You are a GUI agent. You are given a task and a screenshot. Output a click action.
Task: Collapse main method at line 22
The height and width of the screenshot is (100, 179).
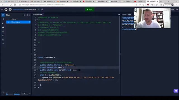[37, 70]
